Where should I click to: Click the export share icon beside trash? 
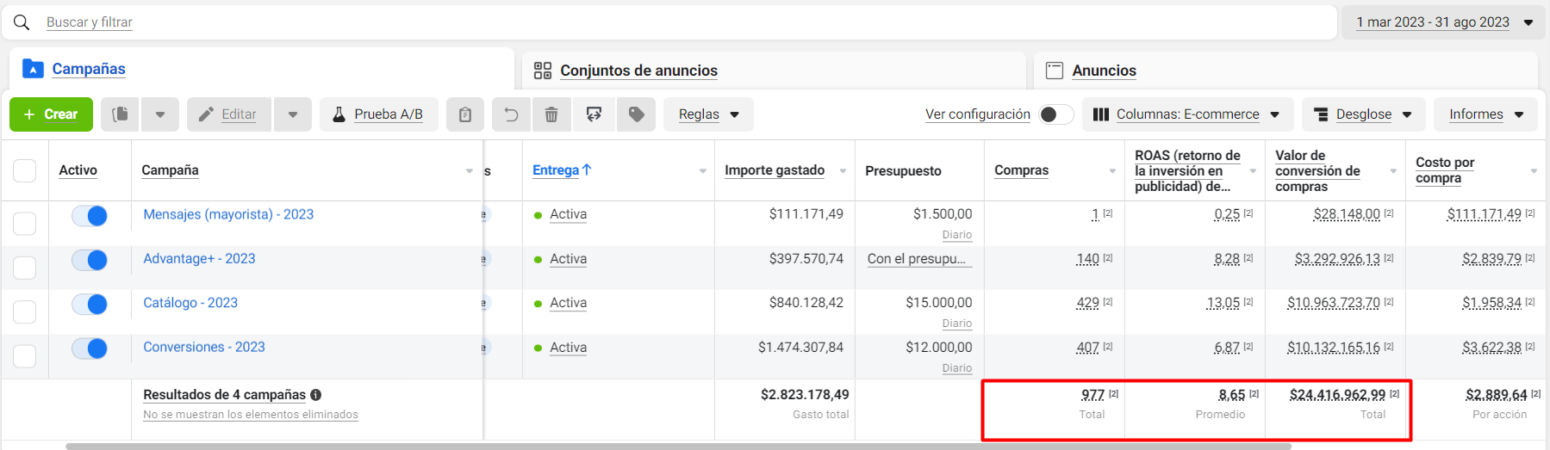[594, 114]
